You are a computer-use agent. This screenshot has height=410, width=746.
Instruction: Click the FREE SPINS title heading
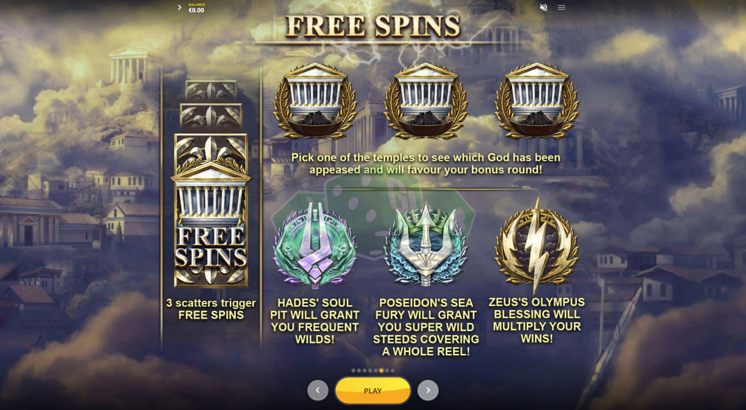[373, 26]
